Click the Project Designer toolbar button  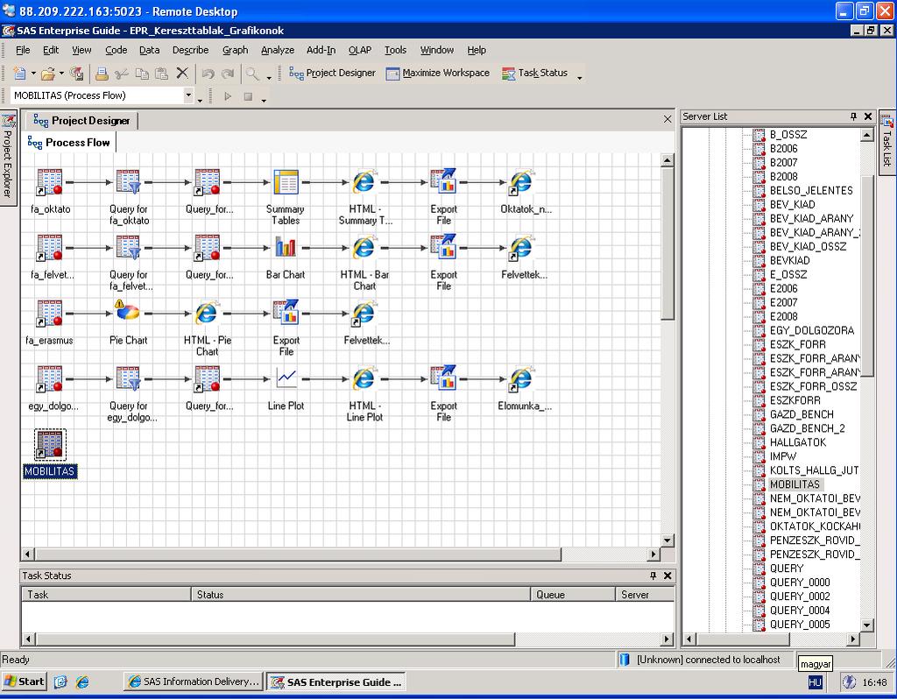(332, 74)
